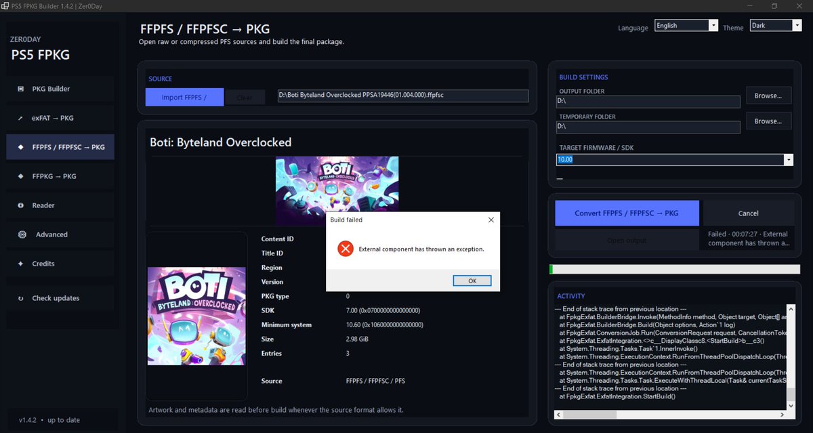
Task: Select FFPFS / FFPFSC → PKG page
Action: [60, 147]
